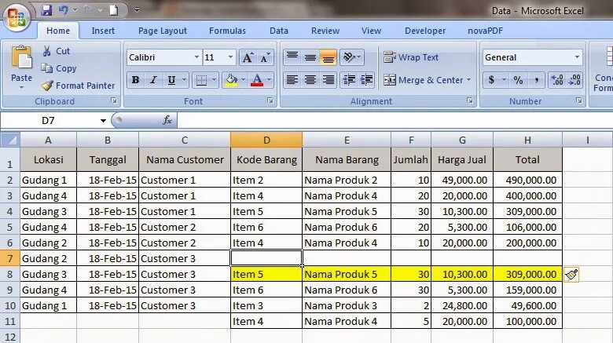Switch to the Review tab

(x=325, y=31)
